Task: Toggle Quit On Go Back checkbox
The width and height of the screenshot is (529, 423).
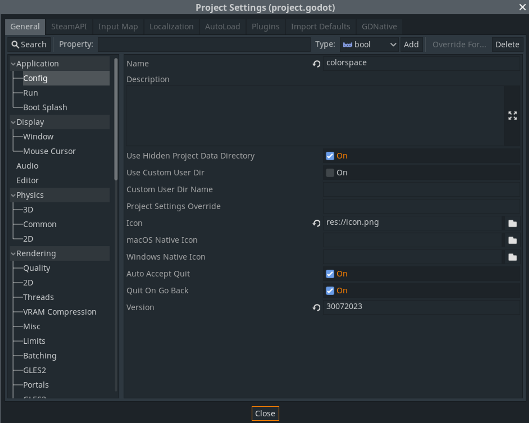Action: click(330, 291)
